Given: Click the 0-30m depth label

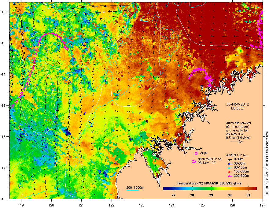Looking at the screenshot, I should tap(239, 159).
